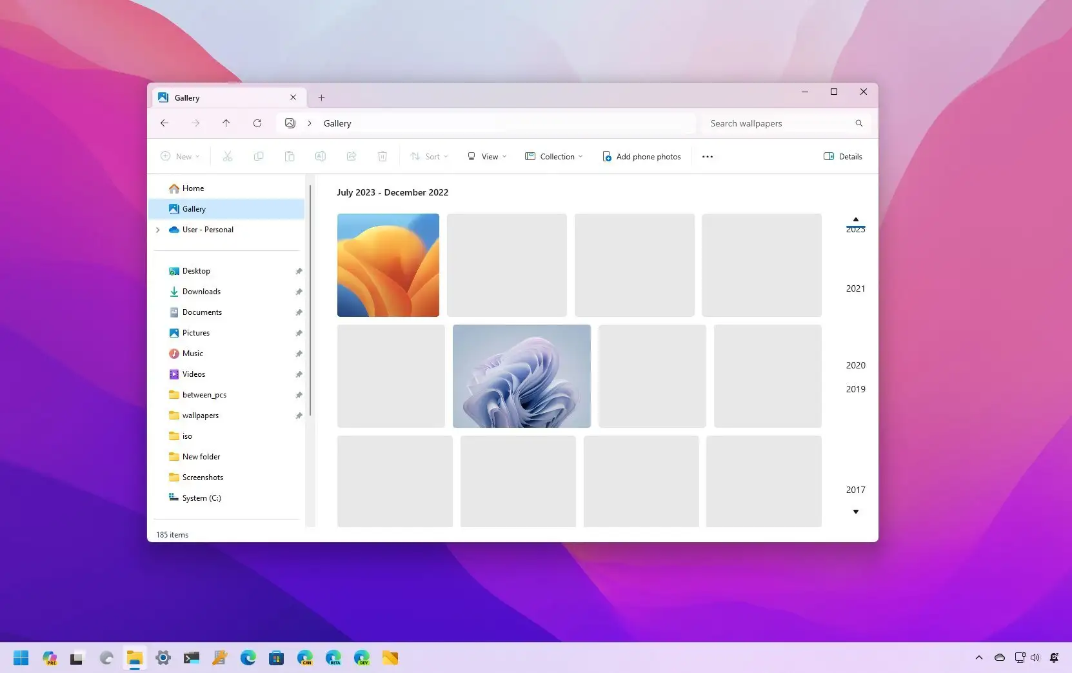Image resolution: width=1072 pixels, height=673 pixels.
Task: Jump to 2017 on the timeline
Action: 855,490
